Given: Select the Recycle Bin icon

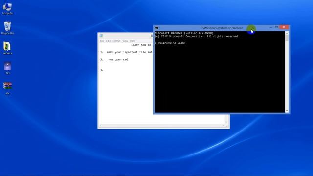Looking at the screenshot, I should click(8, 28).
